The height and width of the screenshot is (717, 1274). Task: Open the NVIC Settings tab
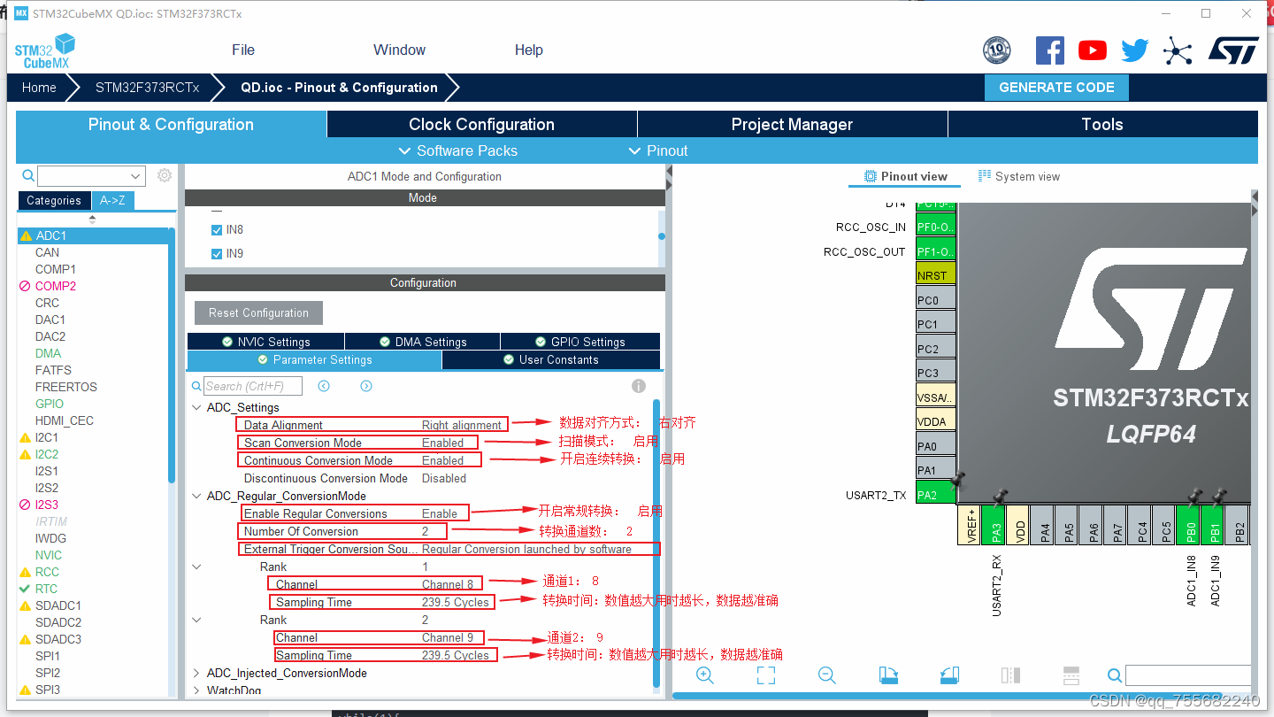tap(265, 342)
